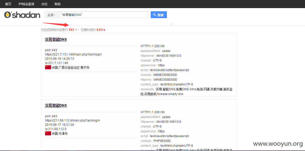Select timestamp 2015-06-18 14:26:13
Screen dimensions: 305x151
tap(59, 58)
